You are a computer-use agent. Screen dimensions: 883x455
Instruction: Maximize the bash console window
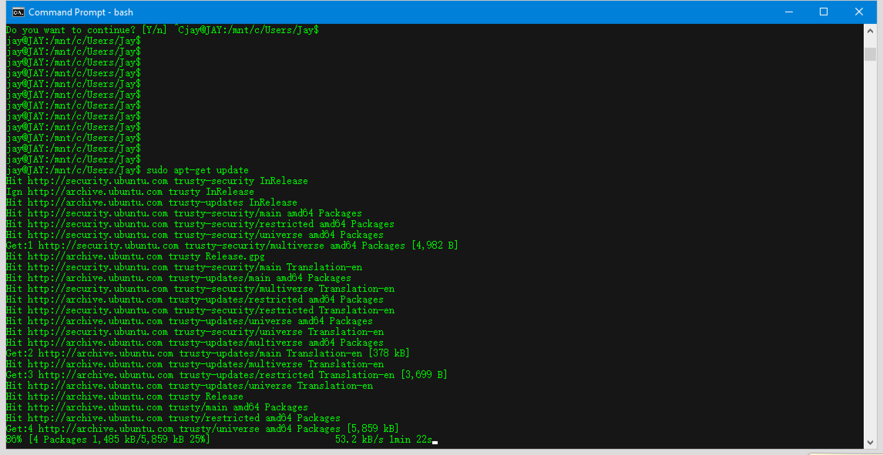pyautogui.click(x=823, y=12)
